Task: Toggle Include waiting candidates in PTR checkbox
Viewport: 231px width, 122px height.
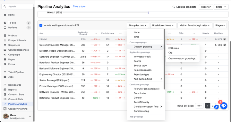Action: [41, 25]
